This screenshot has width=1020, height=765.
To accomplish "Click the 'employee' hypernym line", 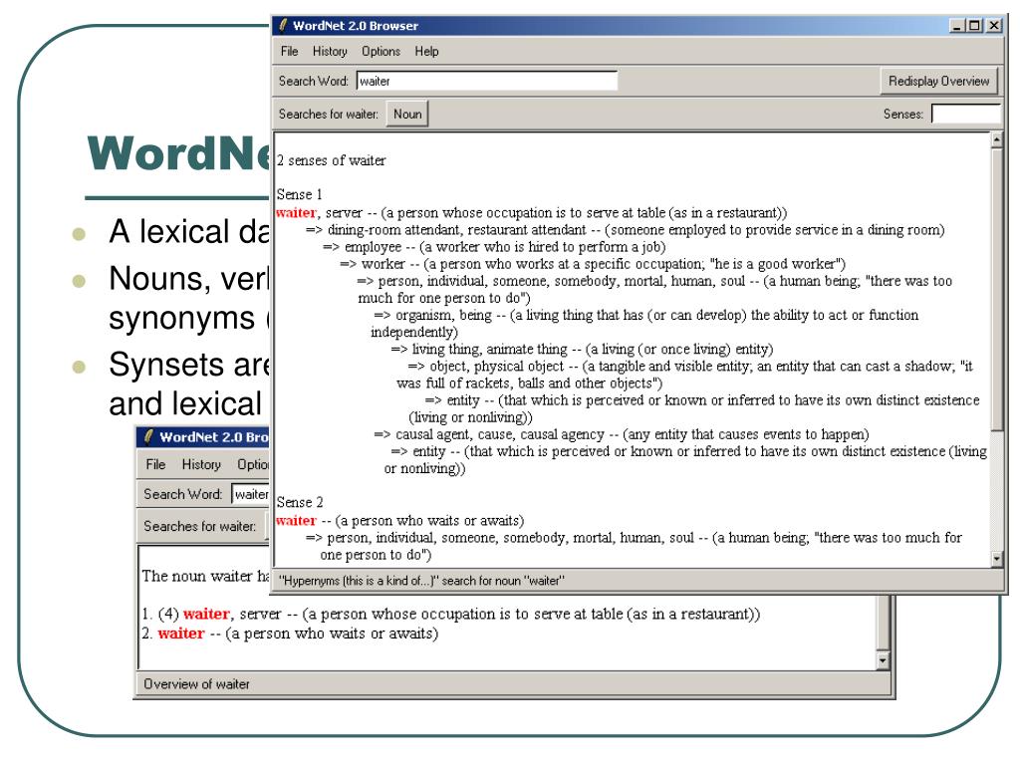I will (x=494, y=247).
